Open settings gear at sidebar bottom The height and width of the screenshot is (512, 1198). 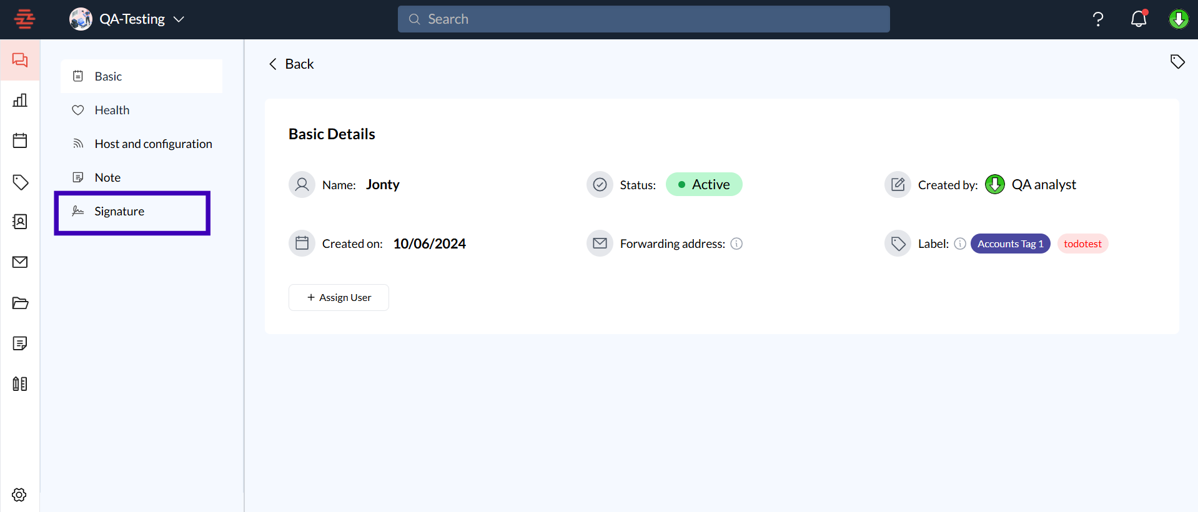(19, 495)
